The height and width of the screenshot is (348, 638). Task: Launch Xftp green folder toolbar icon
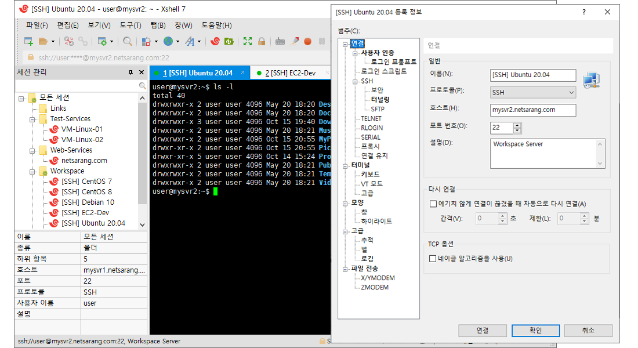click(229, 41)
